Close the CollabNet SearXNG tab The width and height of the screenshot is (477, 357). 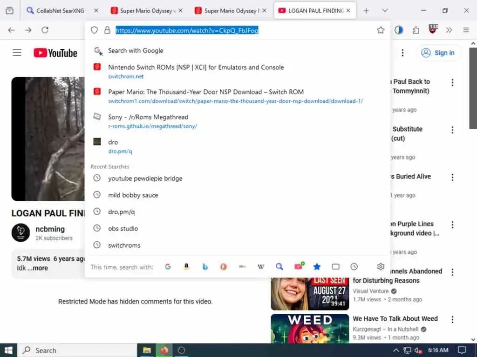(96, 11)
